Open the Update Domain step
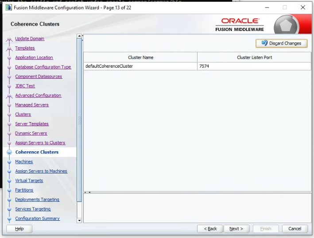314x238 pixels. (x=30, y=38)
